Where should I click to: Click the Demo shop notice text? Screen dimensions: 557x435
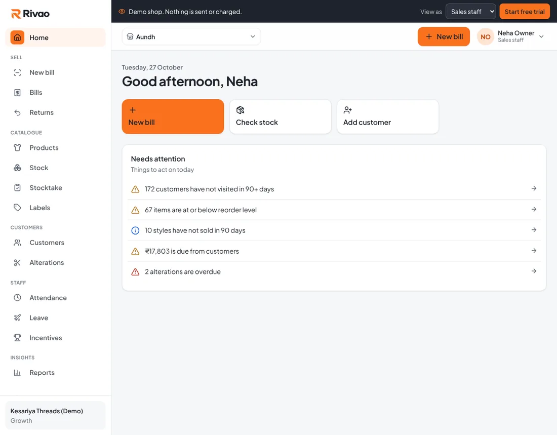185,12
